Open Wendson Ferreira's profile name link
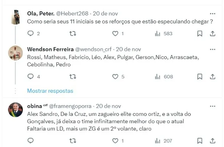 (x=50, y=49)
